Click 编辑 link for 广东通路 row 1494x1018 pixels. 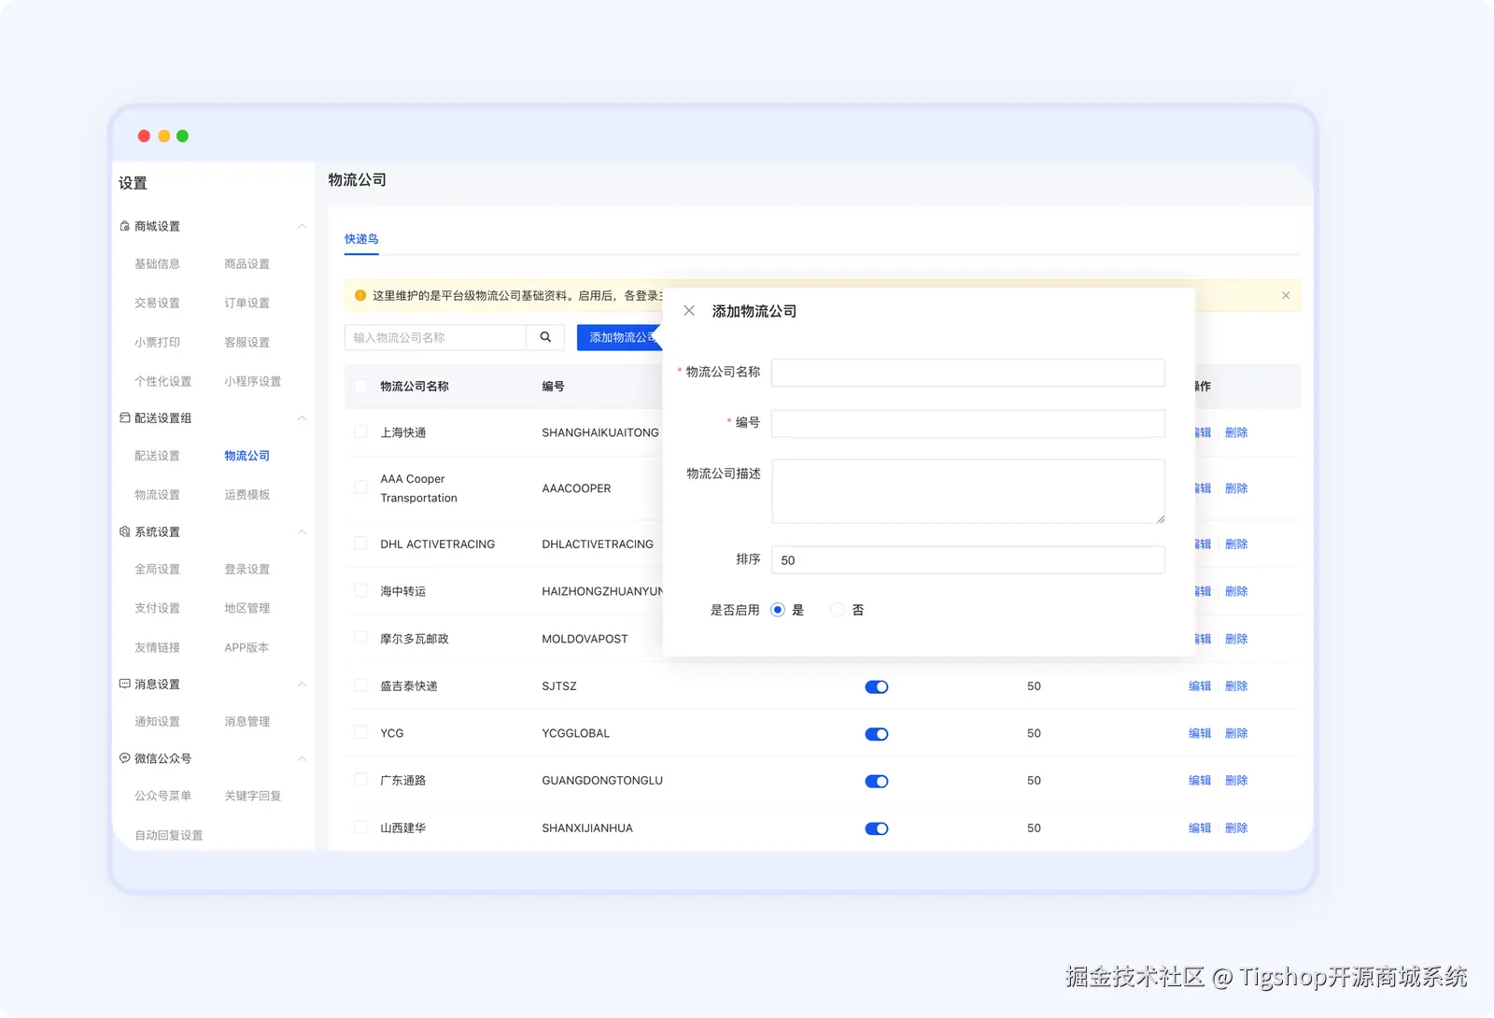click(x=1200, y=781)
